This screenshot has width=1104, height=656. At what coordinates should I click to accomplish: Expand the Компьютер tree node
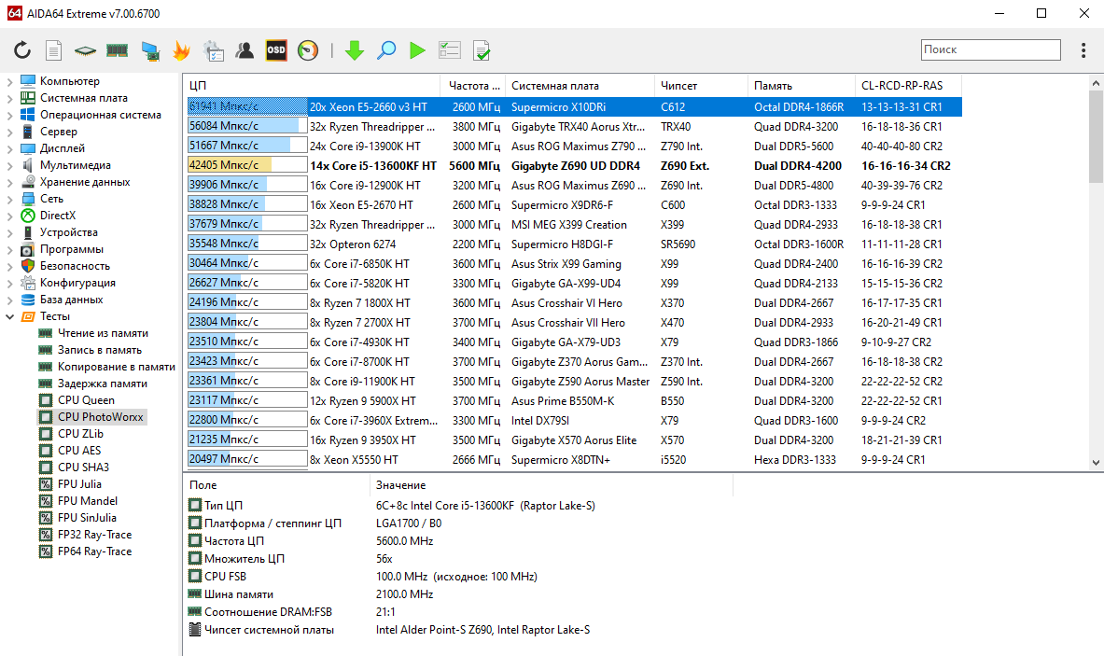tap(10, 81)
